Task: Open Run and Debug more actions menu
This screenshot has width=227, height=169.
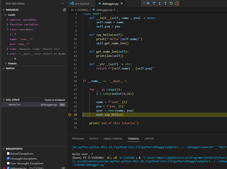Action: [63, 4]
